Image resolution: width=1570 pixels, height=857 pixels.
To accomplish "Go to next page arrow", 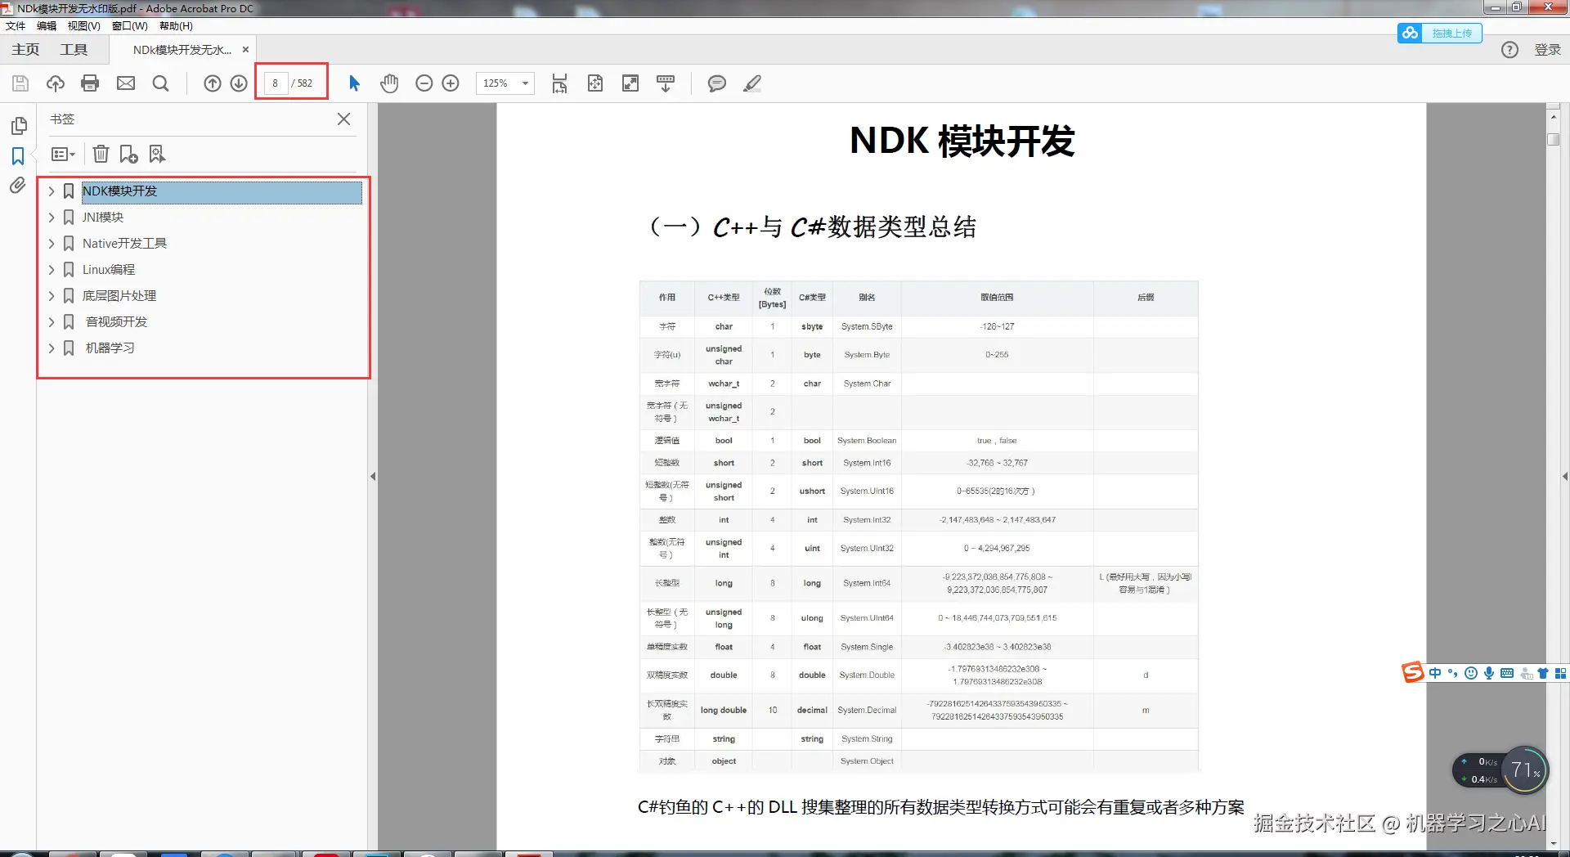I will tap(239, 83).
